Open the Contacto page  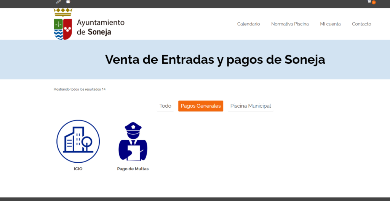coord(361,24)
